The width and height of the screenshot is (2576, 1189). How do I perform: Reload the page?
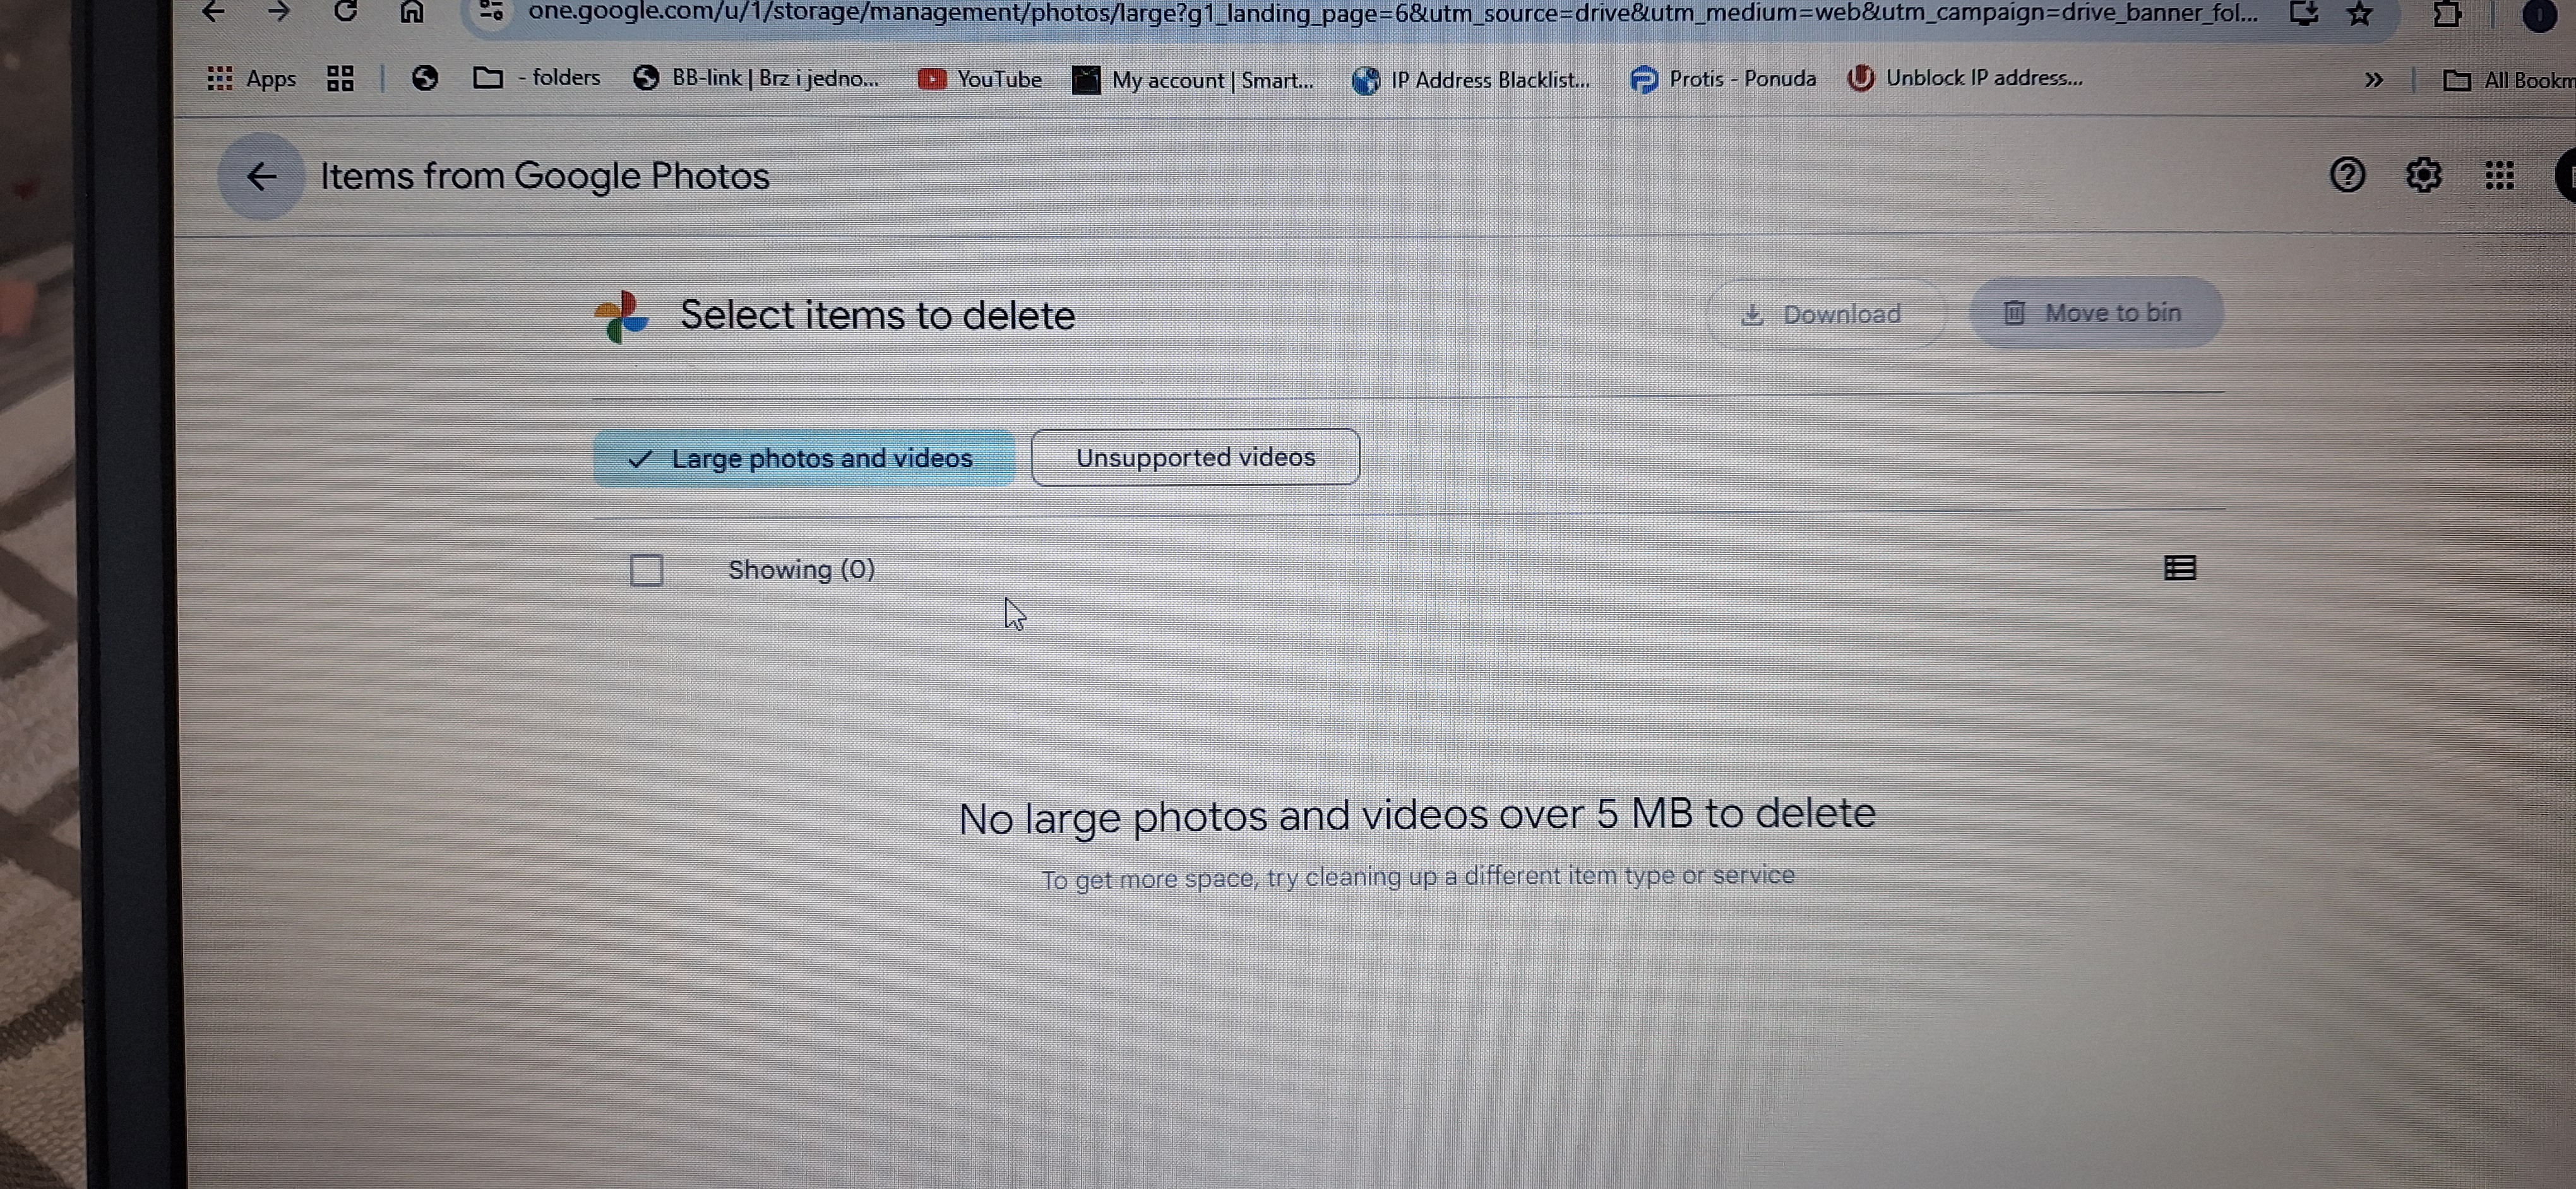(x=346, y=11)
